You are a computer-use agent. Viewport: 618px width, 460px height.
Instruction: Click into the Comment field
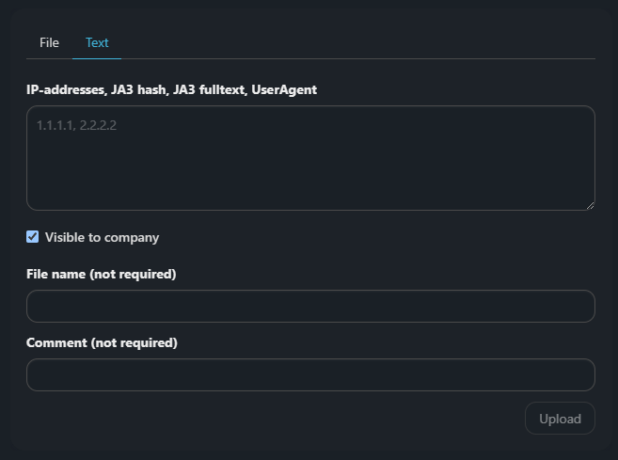coord(310,374)
